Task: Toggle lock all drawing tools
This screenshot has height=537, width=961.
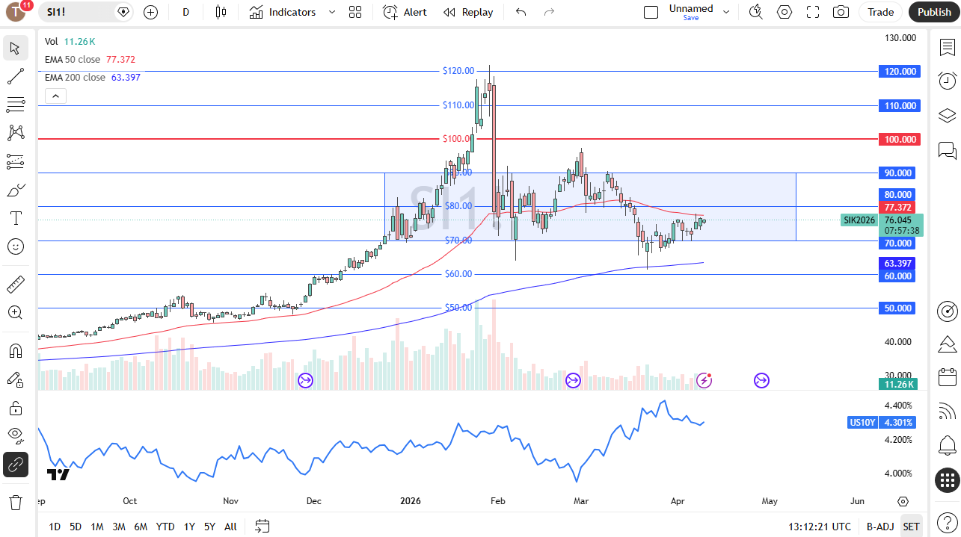Action: (x=16, y=408)
